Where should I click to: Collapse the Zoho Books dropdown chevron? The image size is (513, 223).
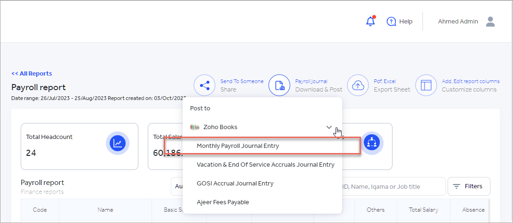(329, 127)
